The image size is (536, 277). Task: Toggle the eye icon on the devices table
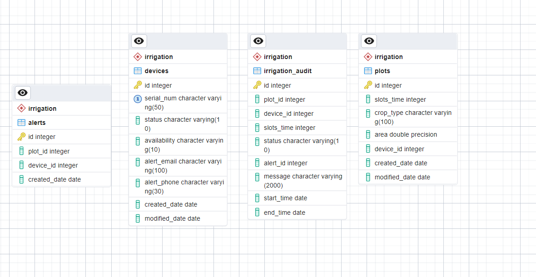tap(139, 41)
